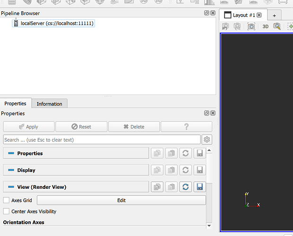Click the Glyph filter toolbar icon
Screen dimensions: 293x236
(100, 2)
